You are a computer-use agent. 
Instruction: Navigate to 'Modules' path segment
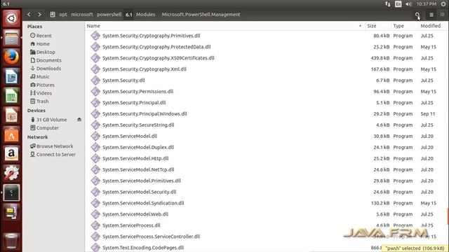pos(145,14)
